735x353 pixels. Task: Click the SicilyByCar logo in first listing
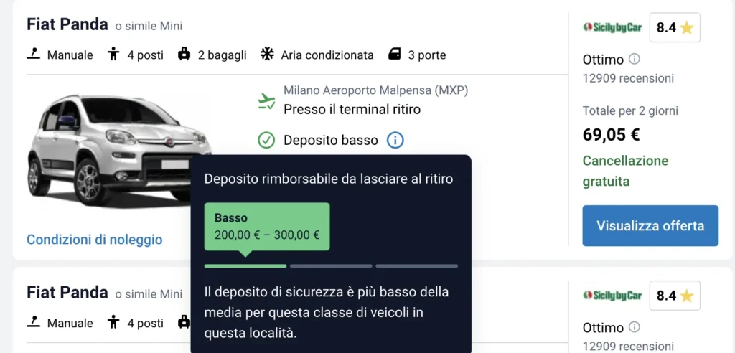(612, 27)
